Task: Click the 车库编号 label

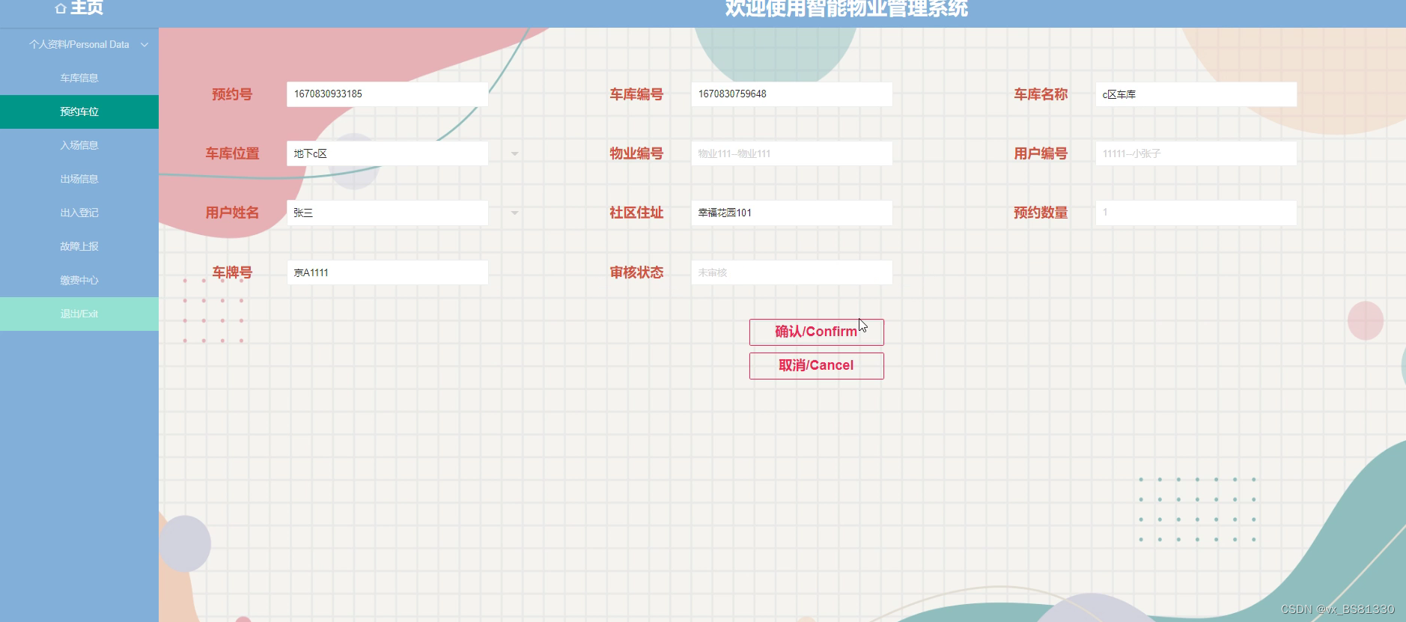Action: tap(636, 94)
